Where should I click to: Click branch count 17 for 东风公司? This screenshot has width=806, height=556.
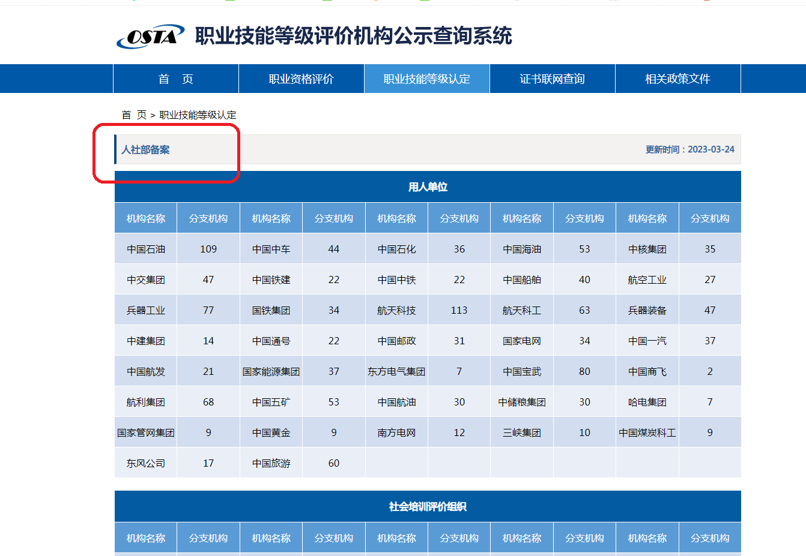pyautogui.click(x=208, y=463)
